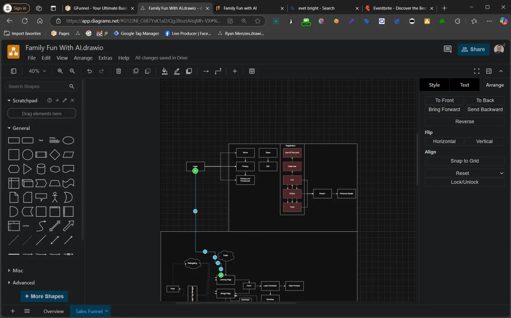511x318 pixels.
Task: Open the insert table toolbar icon
Action: (x=252, y=71)
